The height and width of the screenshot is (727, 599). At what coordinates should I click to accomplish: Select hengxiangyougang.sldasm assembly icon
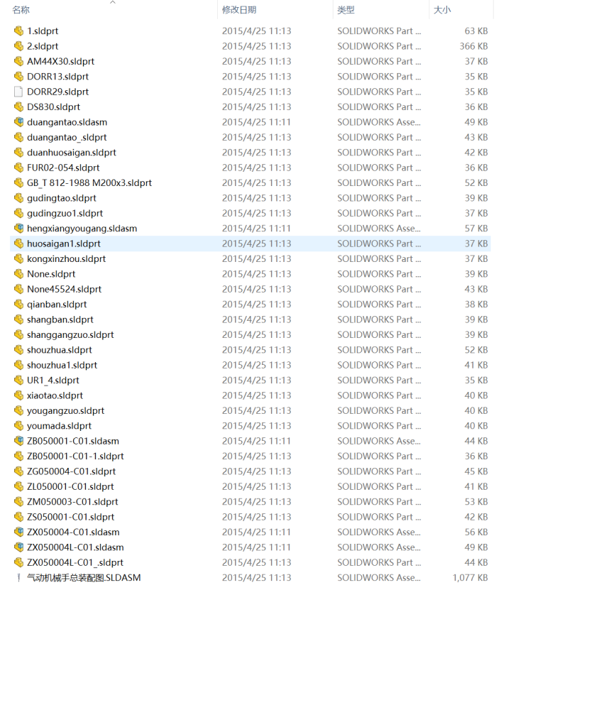tap(18, 229)
